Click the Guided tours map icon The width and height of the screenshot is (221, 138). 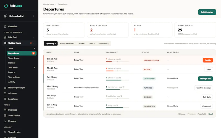point(5,43)
